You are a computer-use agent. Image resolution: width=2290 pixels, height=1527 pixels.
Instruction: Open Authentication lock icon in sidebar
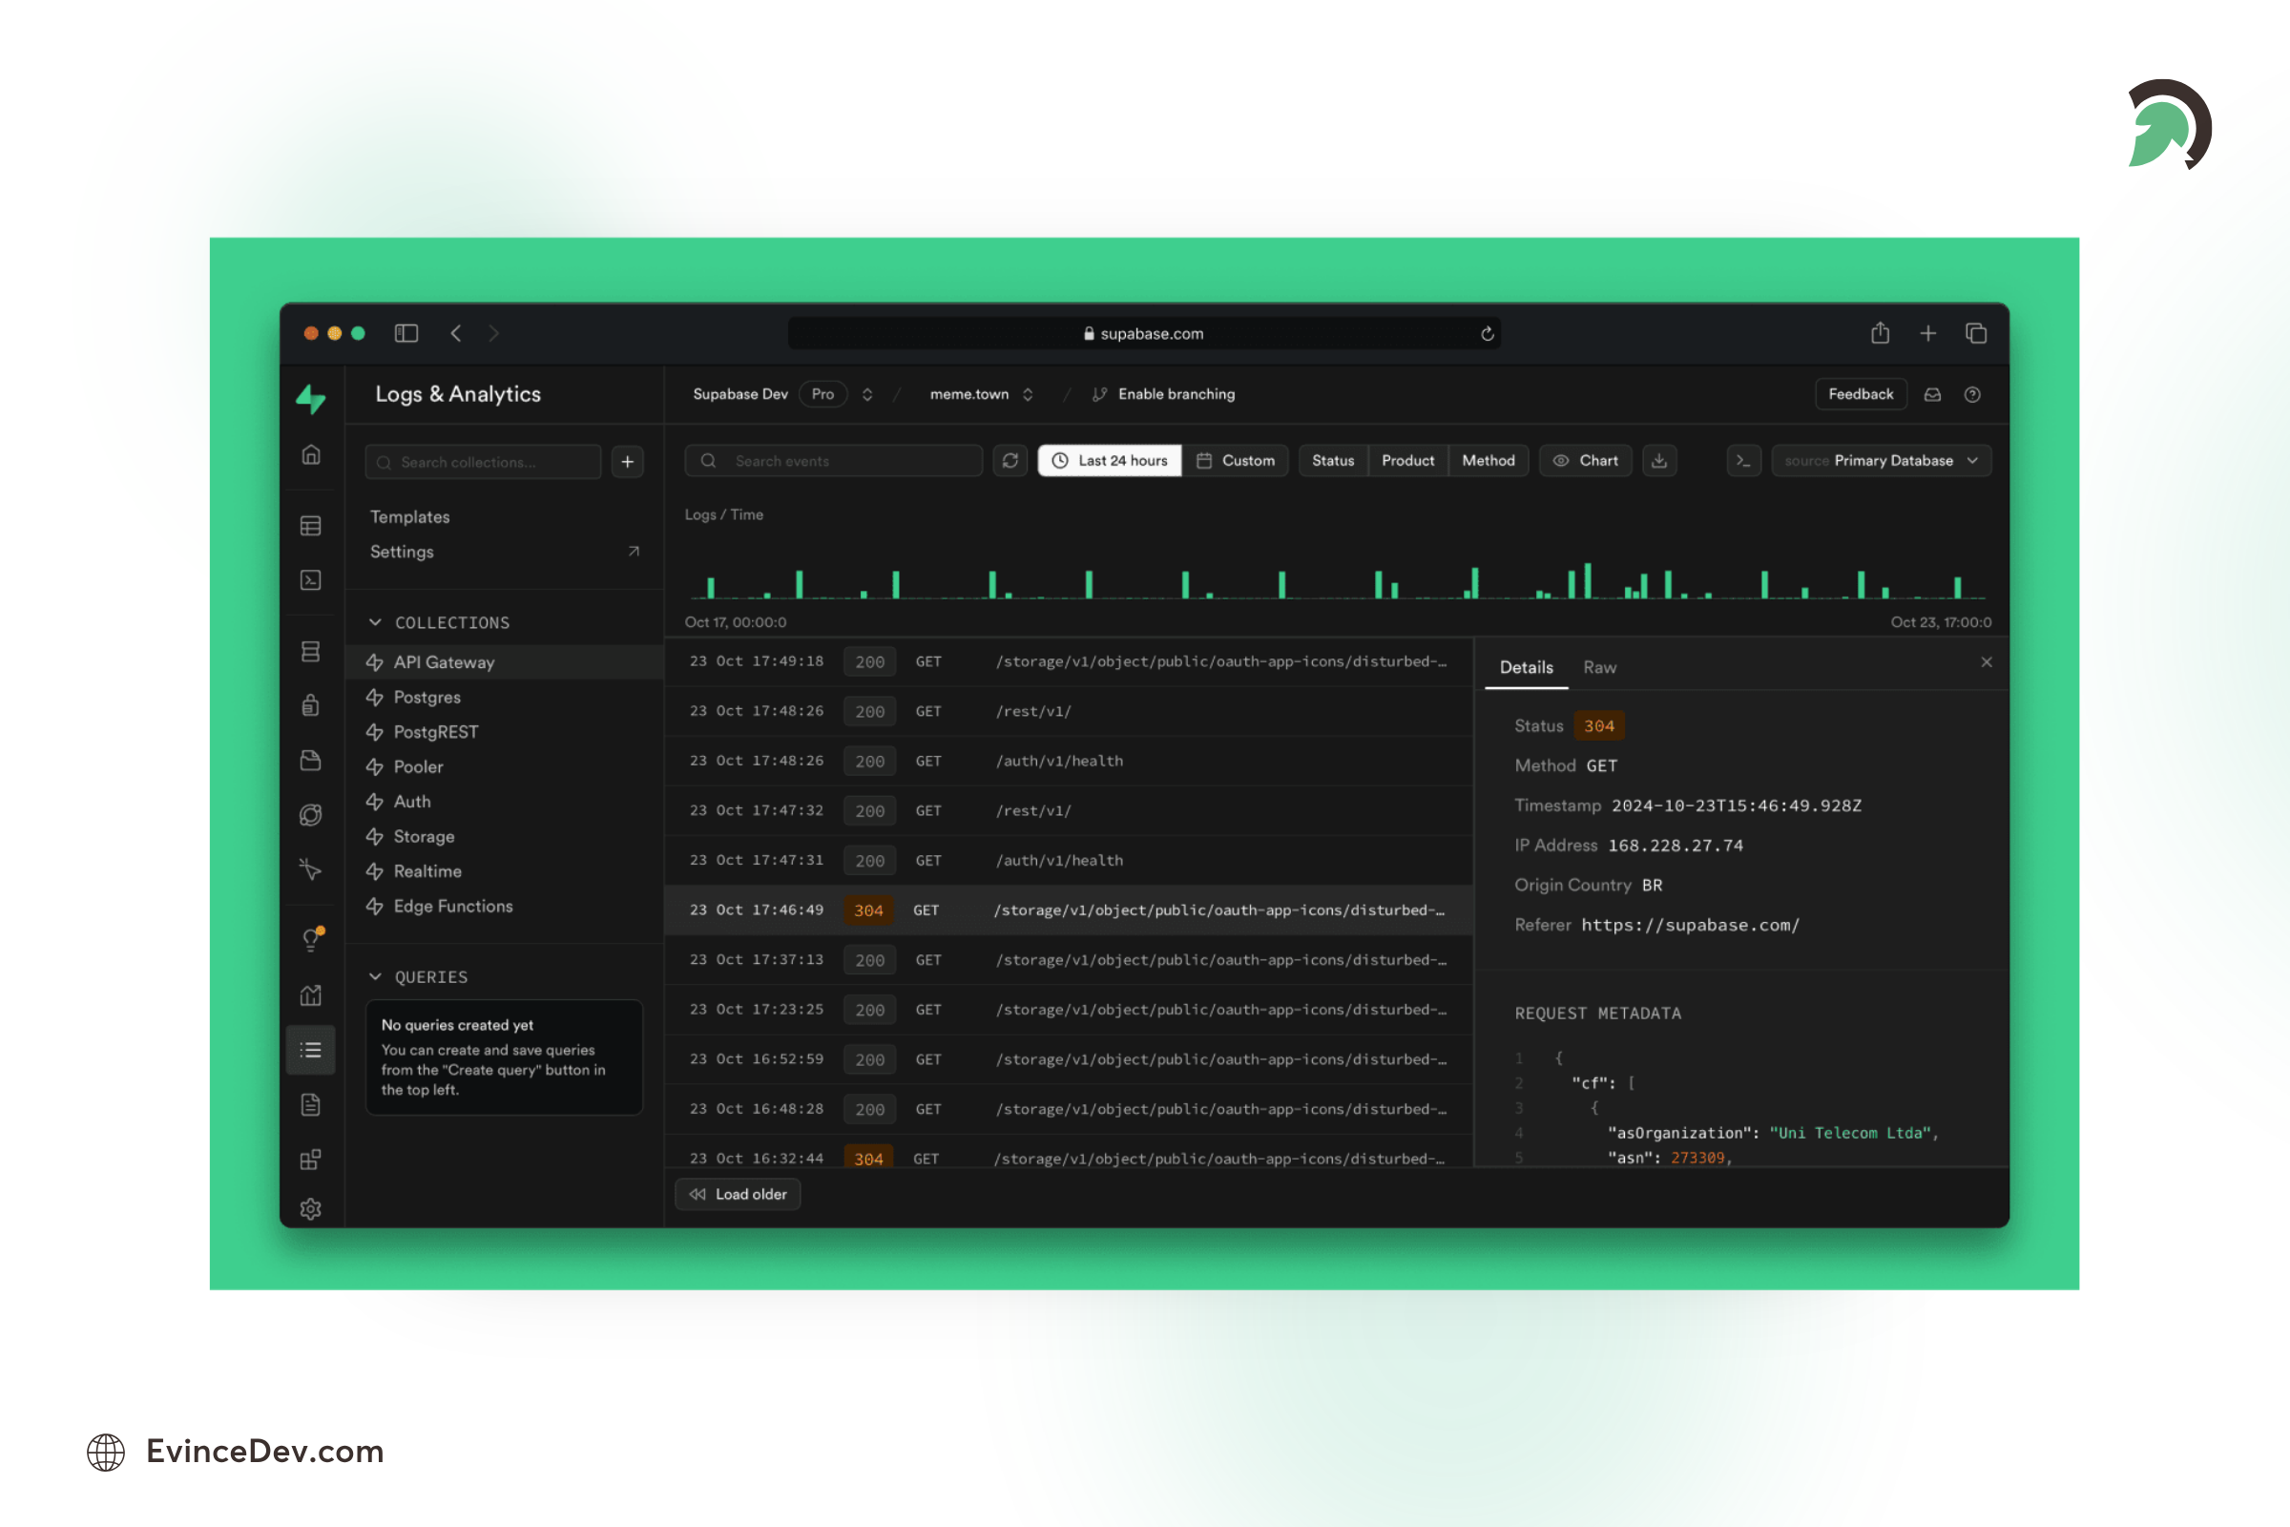click(x=311, y=705)
